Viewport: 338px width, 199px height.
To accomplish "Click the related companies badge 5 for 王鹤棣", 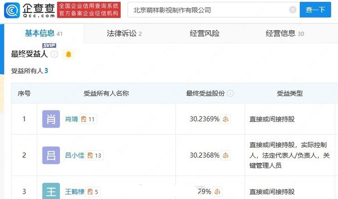I will pos(93,191).
